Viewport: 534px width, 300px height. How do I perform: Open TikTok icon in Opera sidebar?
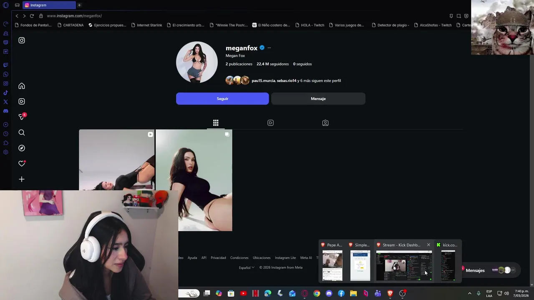click(6, 93)
